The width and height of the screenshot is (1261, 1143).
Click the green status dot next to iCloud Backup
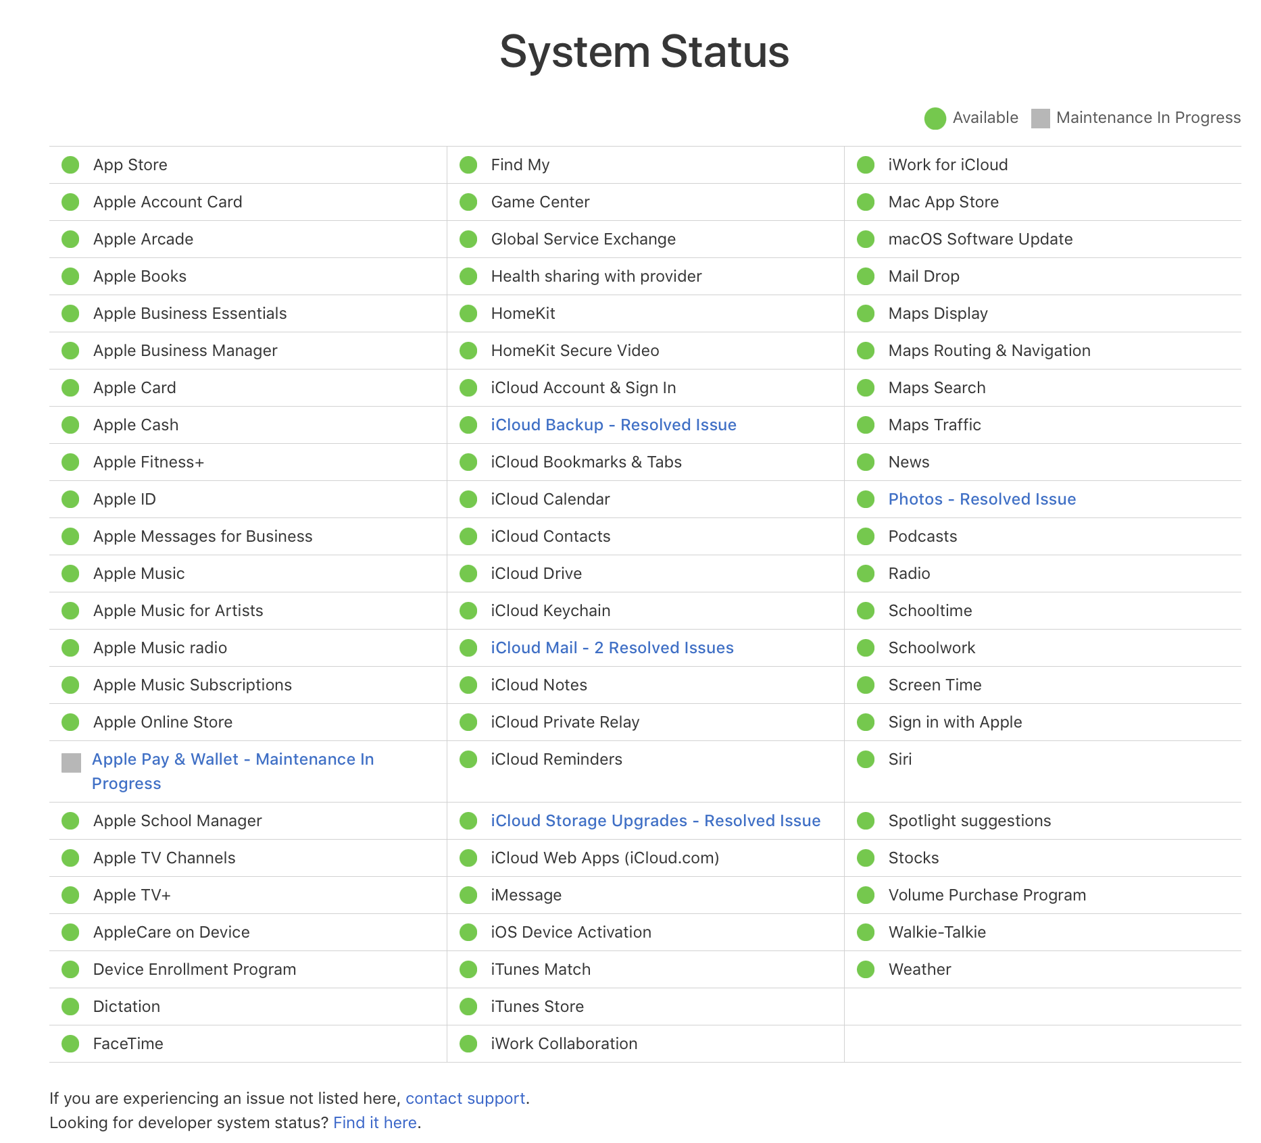click(x=468, y=425)
